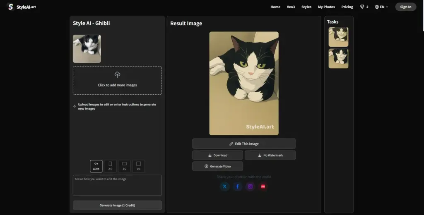Choose the 2:3 aspect ratio

110,166
